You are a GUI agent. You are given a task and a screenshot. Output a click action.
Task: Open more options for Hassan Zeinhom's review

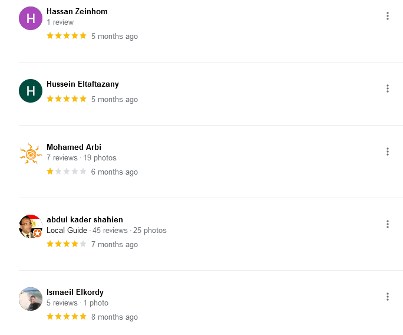point(388,16)
